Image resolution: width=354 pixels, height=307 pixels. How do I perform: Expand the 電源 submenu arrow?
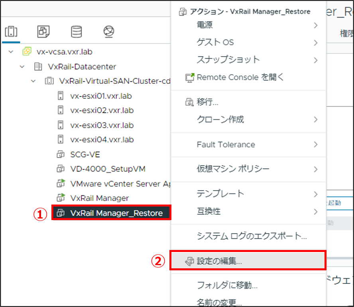point(316,25)
